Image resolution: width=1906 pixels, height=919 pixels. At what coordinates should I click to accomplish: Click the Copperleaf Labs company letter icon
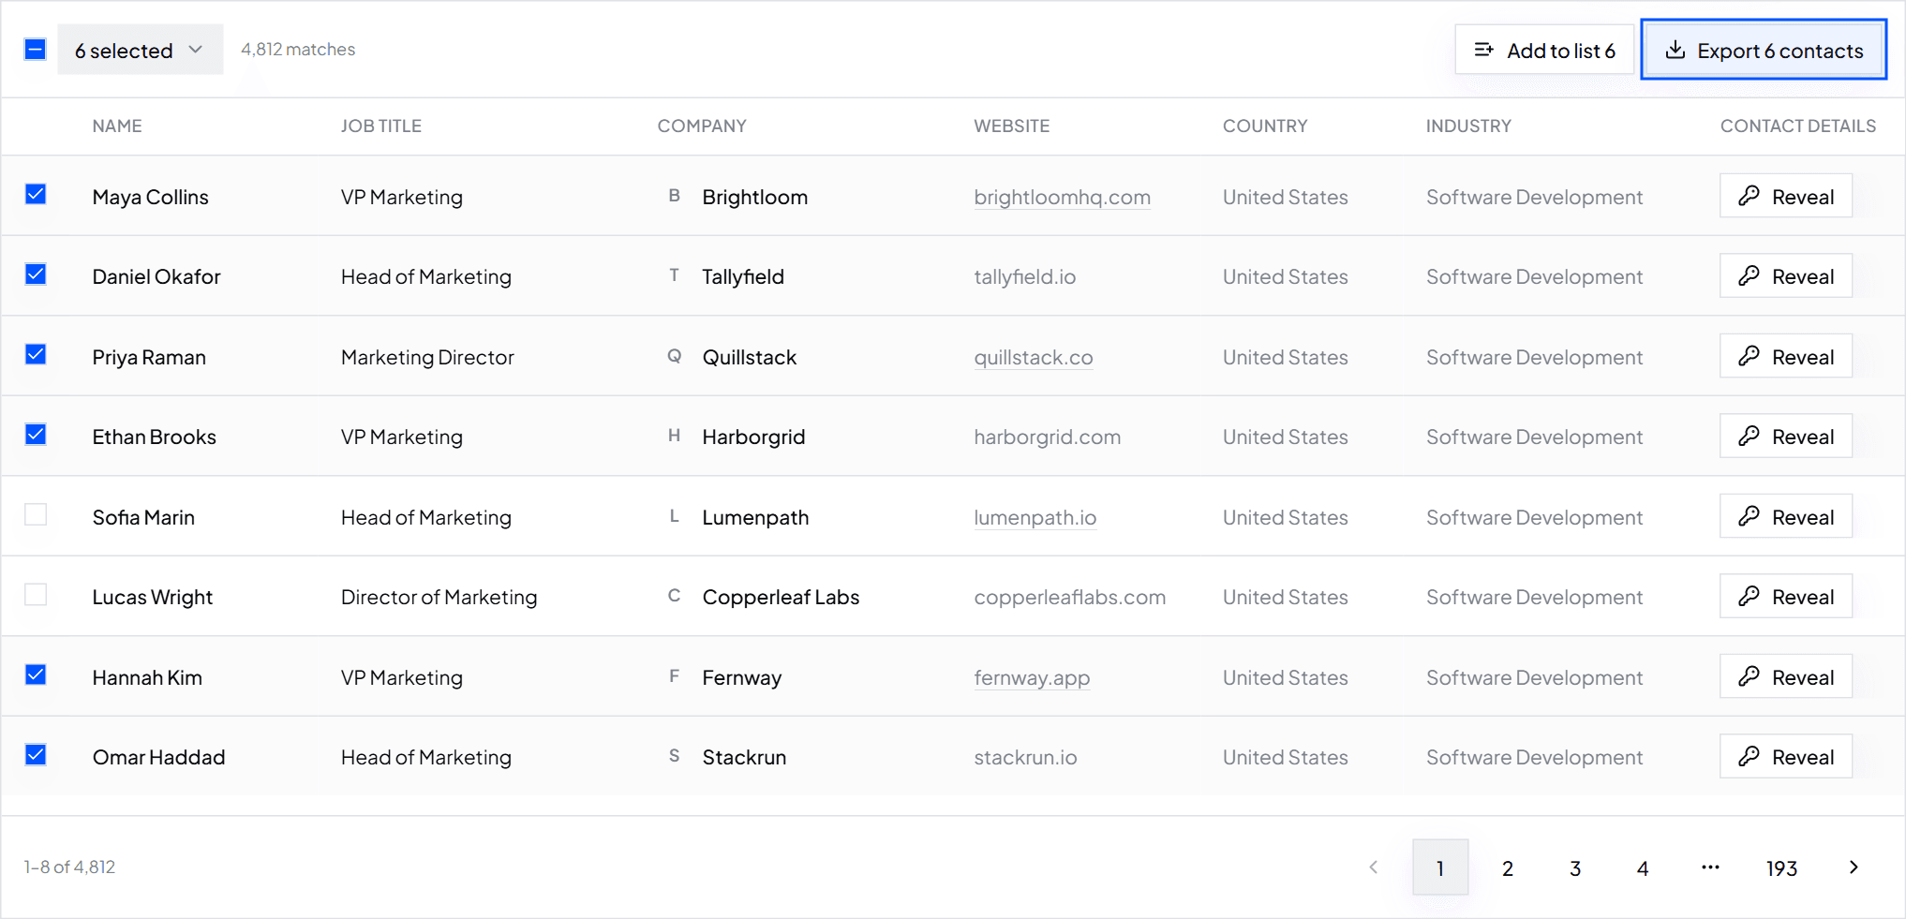(674, 596)
